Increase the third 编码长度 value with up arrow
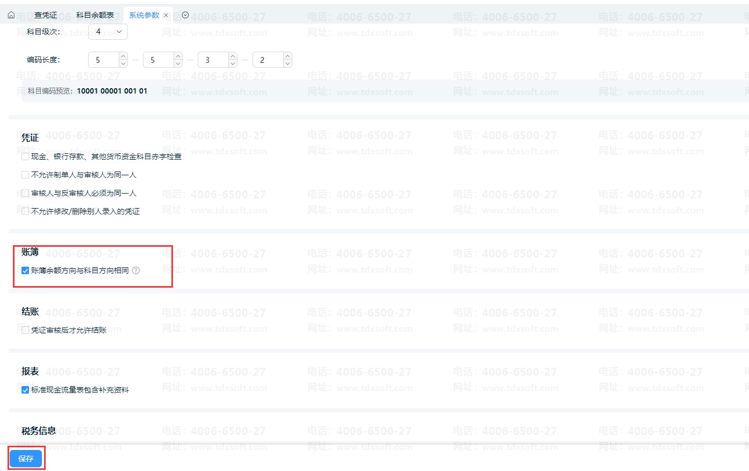749x471 pixels. pyautogui.click(x=233, y=56)
